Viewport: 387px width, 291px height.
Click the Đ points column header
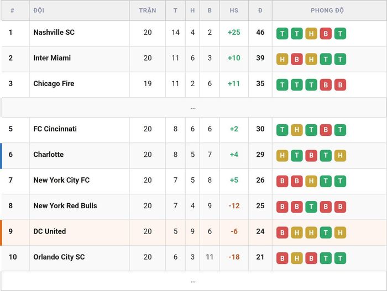(x=260, y=10)
